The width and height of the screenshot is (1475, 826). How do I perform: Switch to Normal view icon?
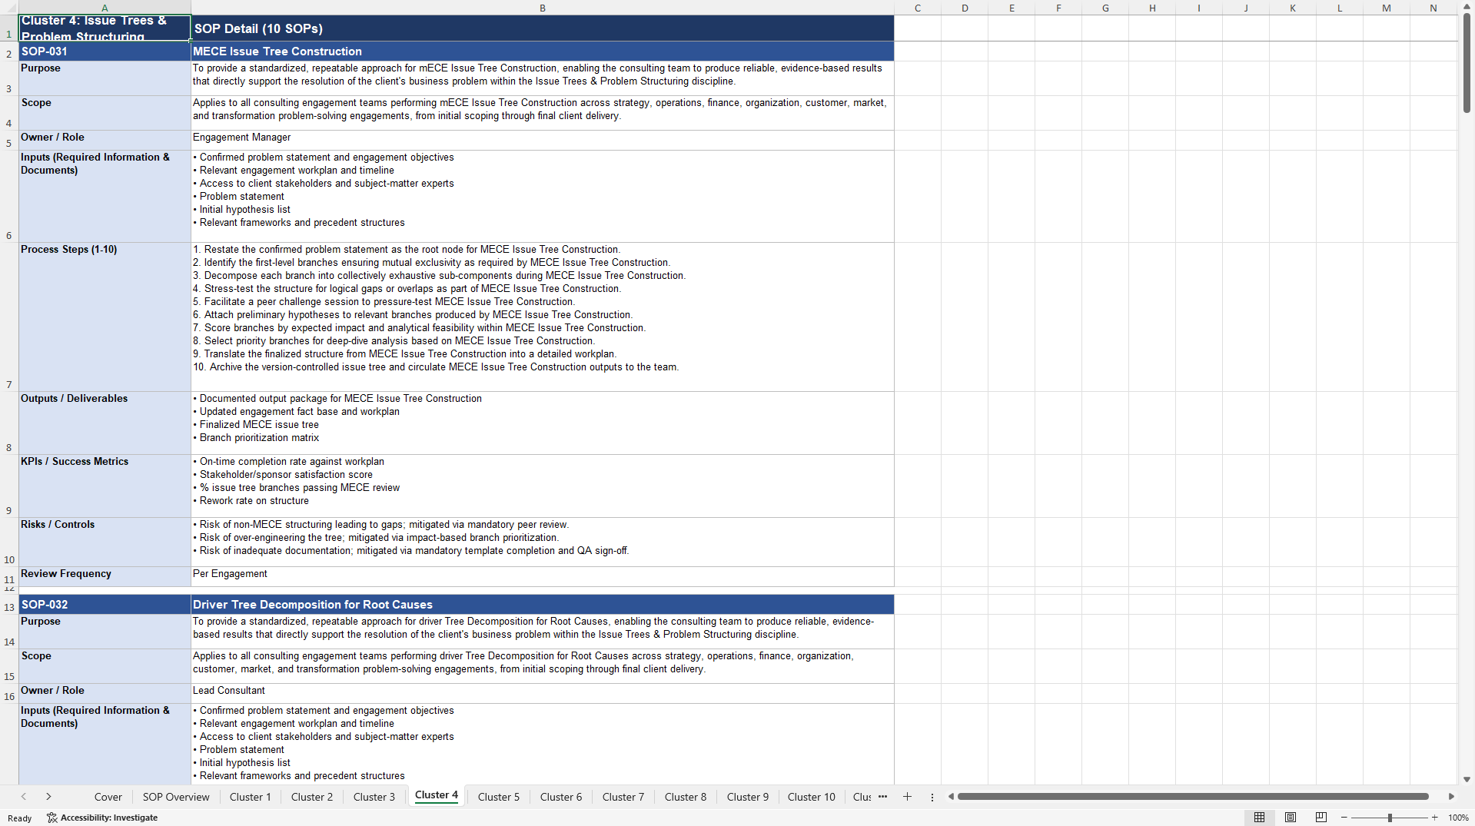[1259, 818]
